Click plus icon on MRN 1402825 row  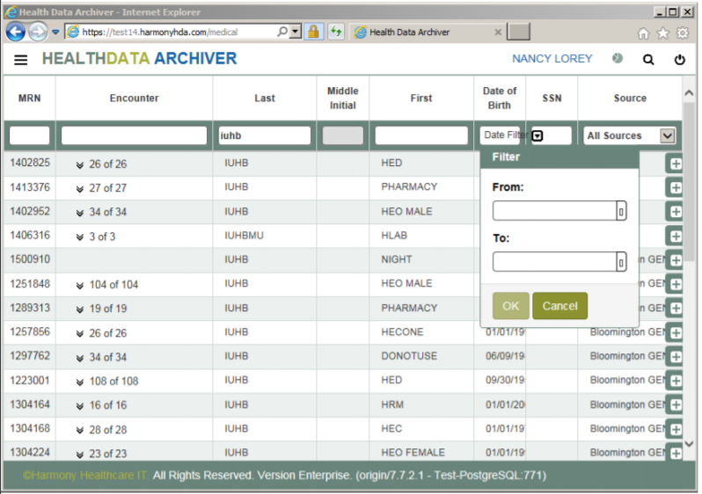pyautogui.click(x=676, y=163)
